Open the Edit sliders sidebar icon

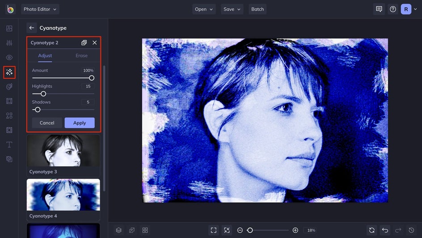(x=9, y=43)
